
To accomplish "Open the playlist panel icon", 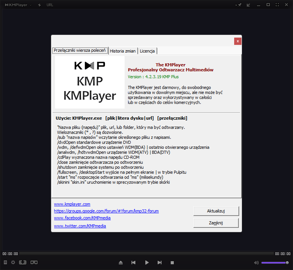I will coord(5,262).
